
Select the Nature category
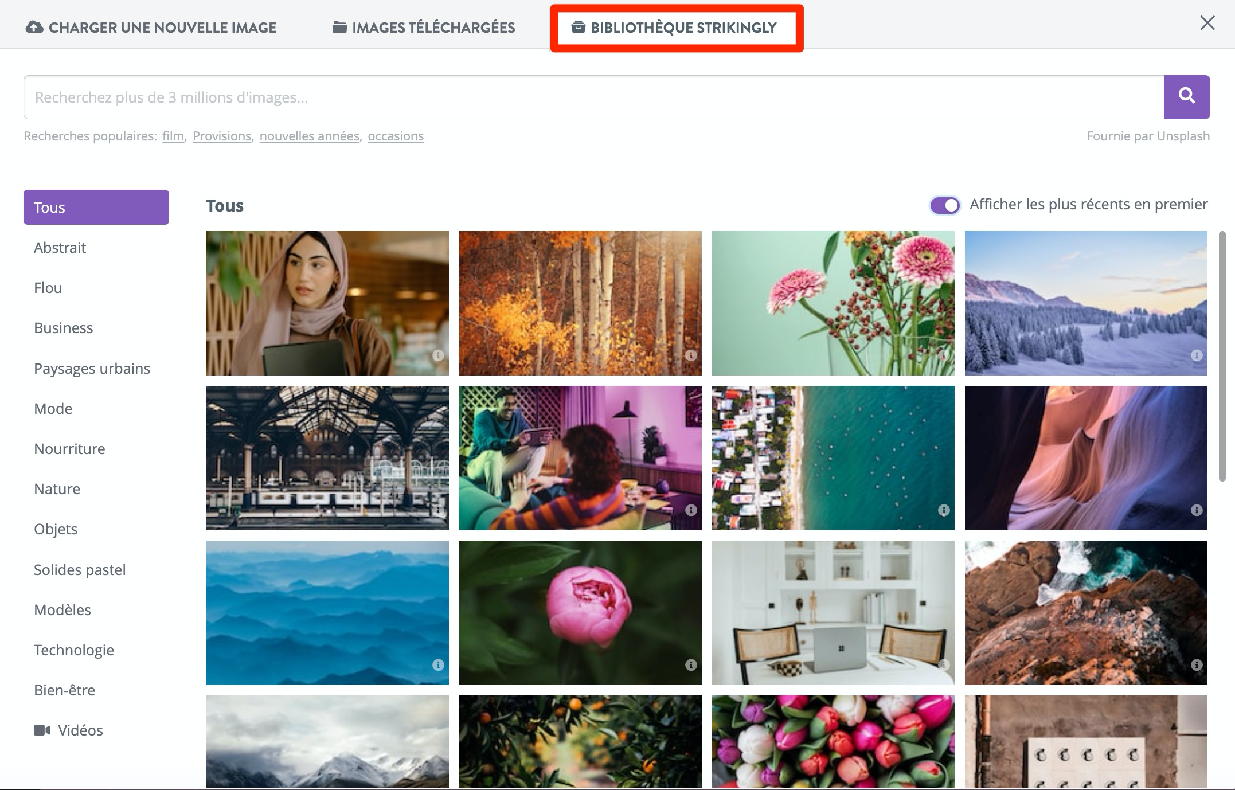pos(57,489)
